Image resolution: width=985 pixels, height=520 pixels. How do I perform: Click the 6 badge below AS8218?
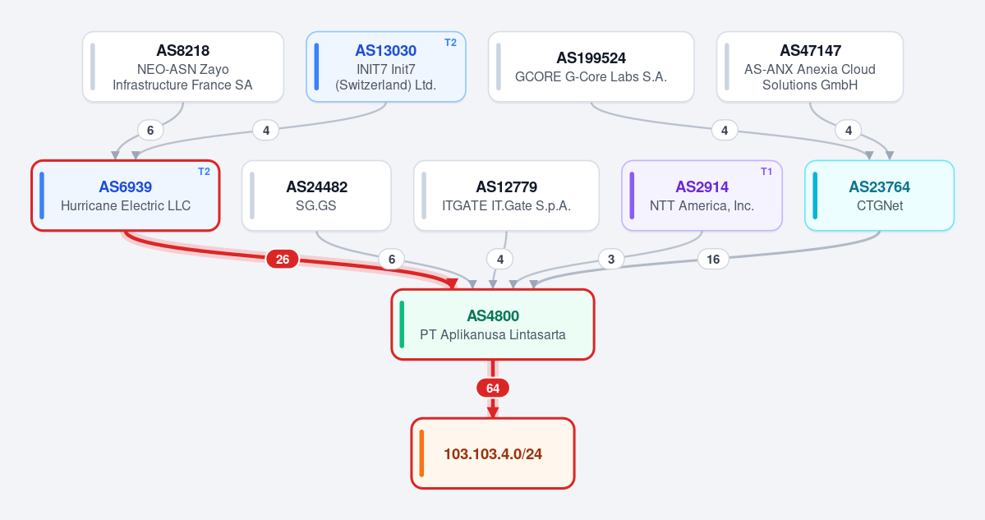tap(150, 131)
